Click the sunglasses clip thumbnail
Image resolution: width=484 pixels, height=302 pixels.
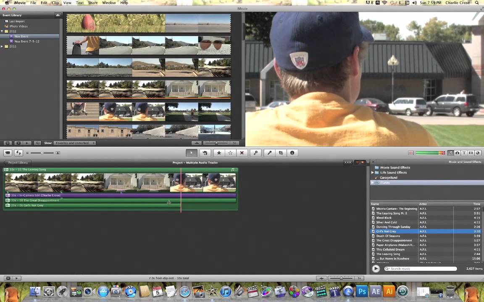click(215, 45)
